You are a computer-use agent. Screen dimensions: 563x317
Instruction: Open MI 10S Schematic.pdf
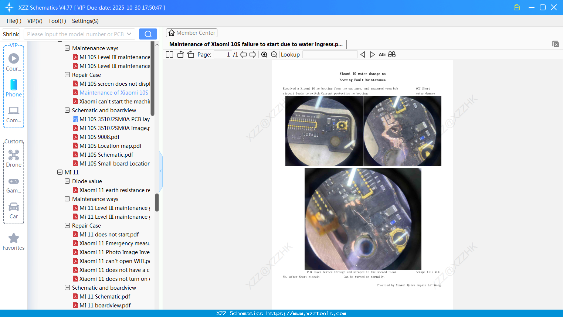[103, 155]
